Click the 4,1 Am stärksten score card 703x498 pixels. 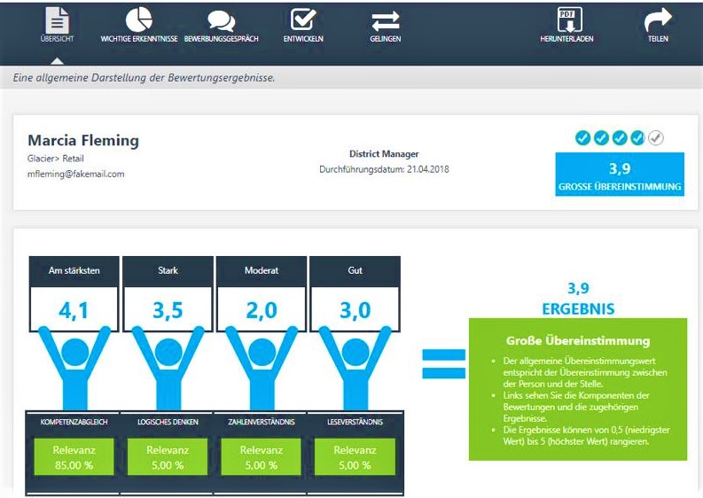tap(74, 310)
